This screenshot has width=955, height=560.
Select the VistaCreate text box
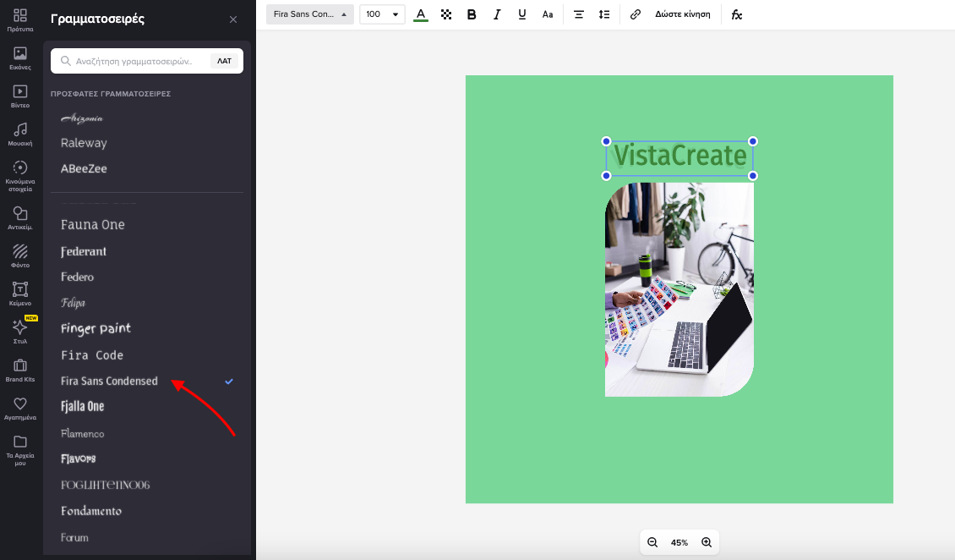click(x=679, y=157)
